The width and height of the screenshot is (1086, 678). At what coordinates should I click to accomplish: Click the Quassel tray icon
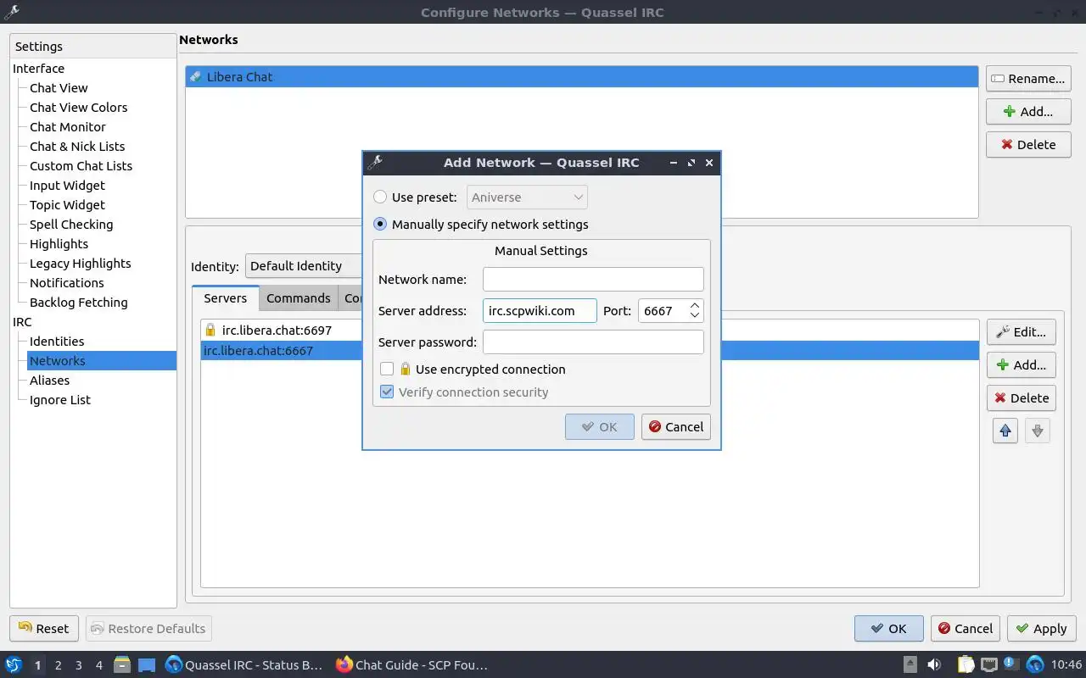1035,665
